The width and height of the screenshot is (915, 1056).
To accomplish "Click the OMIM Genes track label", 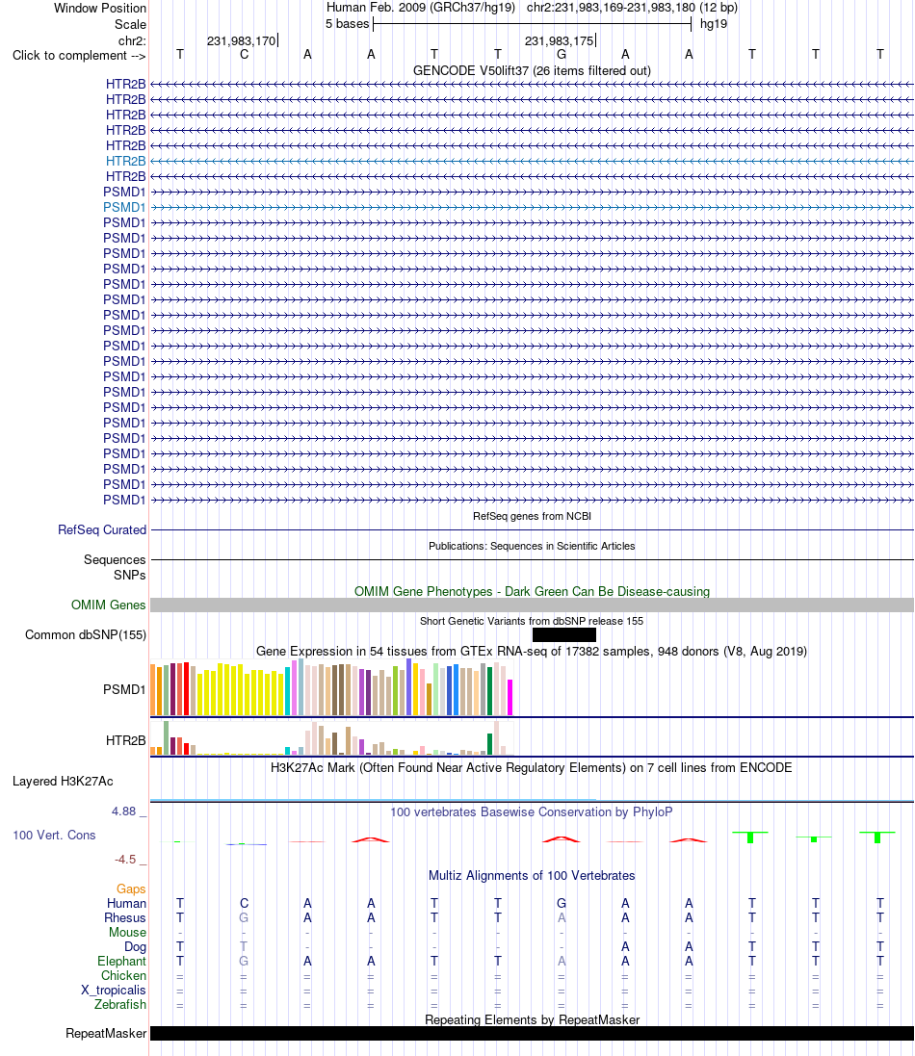I will [x=109, y=605].
